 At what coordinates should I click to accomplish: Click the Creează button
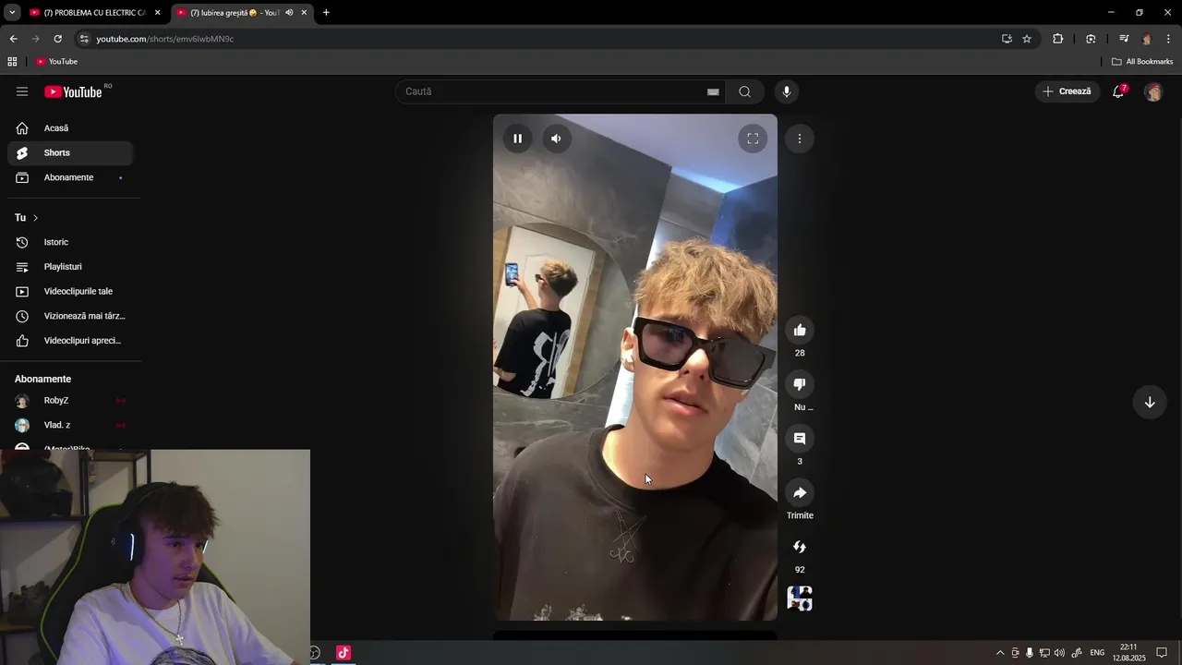coord(1067,91)
